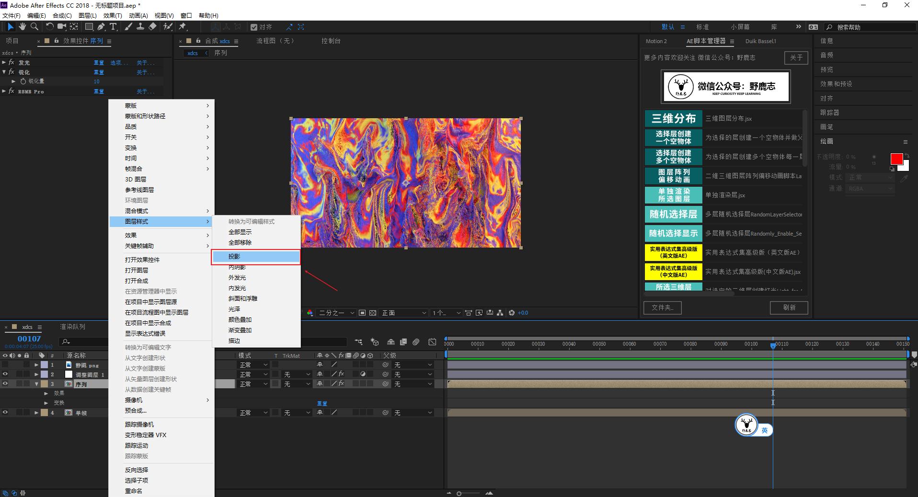The width and height of the screenshot is (918, 497).
Task: Click the 刷新 button in the script panel
Action: 789,307
